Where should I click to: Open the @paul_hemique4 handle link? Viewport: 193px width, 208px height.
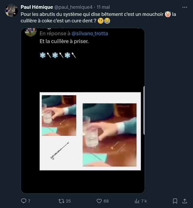pyautogui.click(x=73, y=7)
